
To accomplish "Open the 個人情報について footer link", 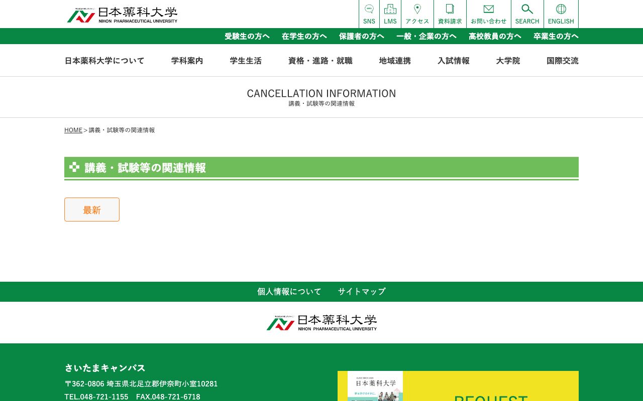I will click(289, 291).
